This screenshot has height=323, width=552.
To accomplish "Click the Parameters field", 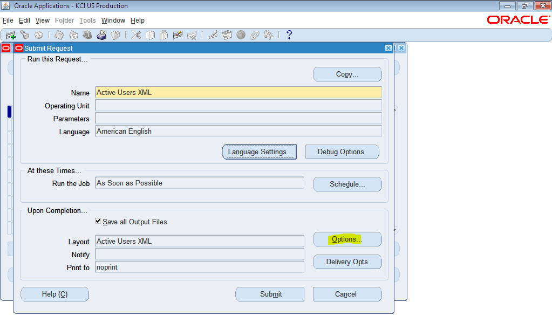I will [238, 118].
